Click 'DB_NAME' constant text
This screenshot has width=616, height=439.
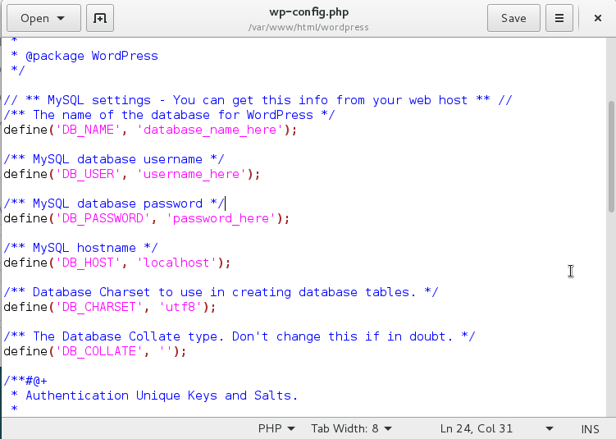click(x=88, y=130)
